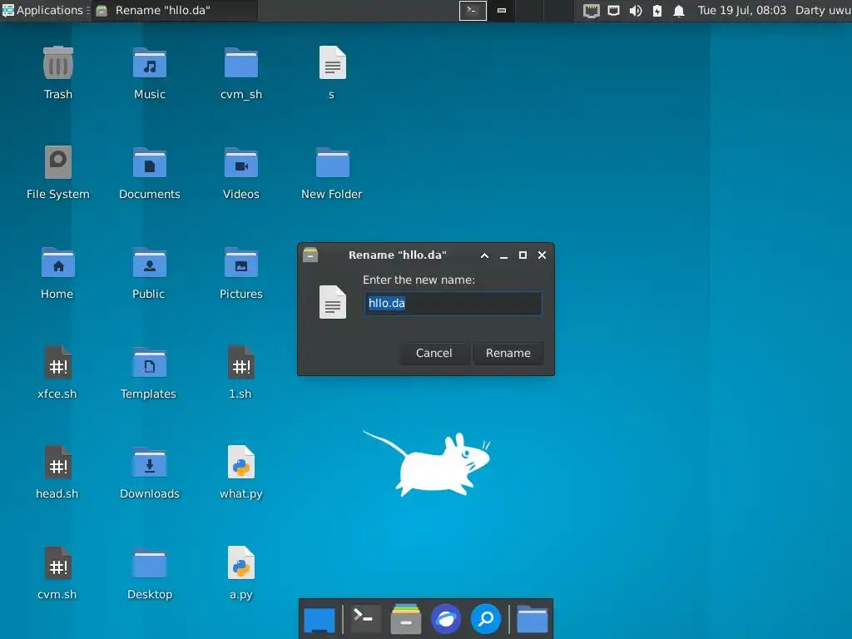Select the 1.sh script icon
This screenshot has width=852, height=639.
point(240,363)
